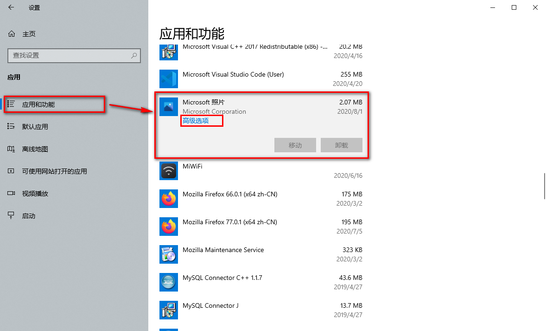The image size is (546, 331).
Task: Go back with the arrow icon
Action: click(11, 7)
